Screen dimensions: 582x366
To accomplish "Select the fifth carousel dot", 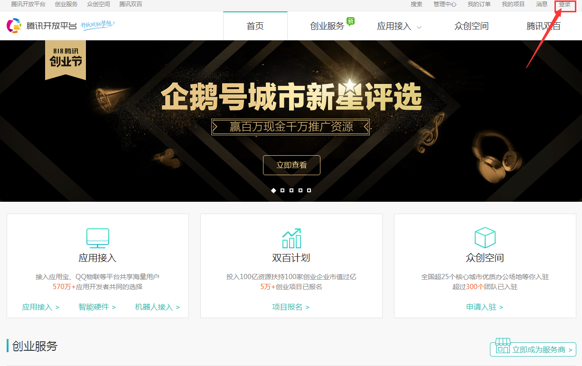I will point(309,190).
